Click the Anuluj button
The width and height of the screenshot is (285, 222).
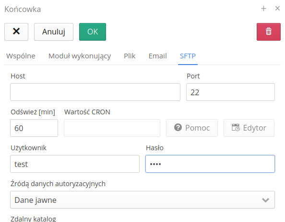pos(54,32)
